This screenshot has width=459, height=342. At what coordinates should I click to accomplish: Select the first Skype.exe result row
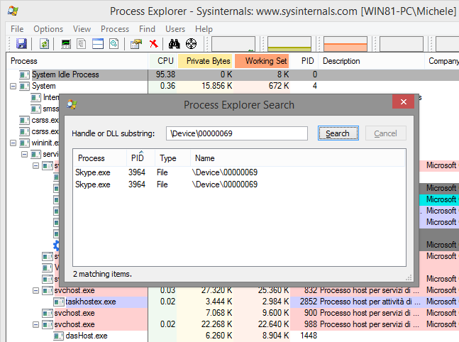[x=239, y=172]
